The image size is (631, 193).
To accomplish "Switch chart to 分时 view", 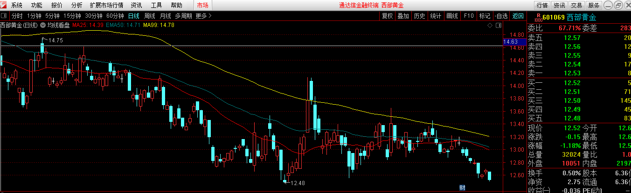I will point(17,15).
